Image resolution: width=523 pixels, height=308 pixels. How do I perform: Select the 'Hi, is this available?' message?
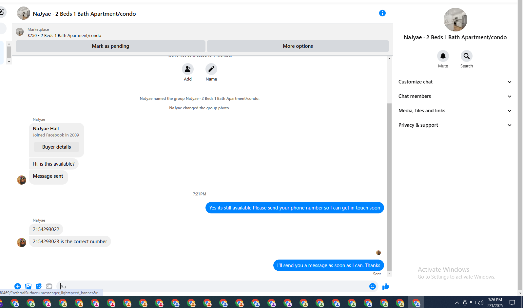coord(54,164)
